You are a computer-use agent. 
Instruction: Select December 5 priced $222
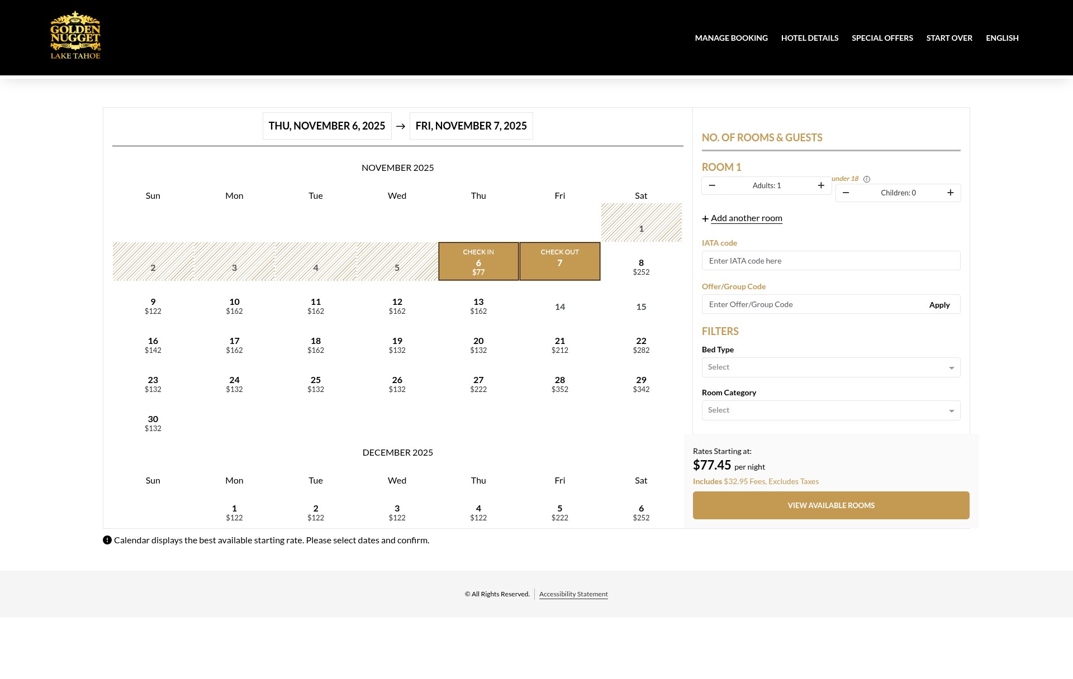(560, 513)
